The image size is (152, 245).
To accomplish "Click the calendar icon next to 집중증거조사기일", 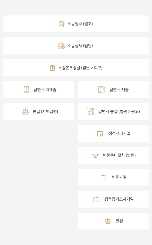I will pos(96,199).
